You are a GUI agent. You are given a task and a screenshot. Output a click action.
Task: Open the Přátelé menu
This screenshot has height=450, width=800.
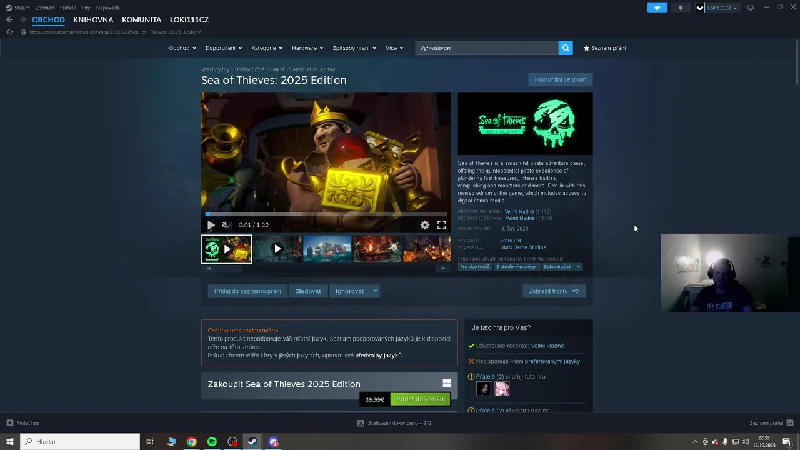(68, 7)
